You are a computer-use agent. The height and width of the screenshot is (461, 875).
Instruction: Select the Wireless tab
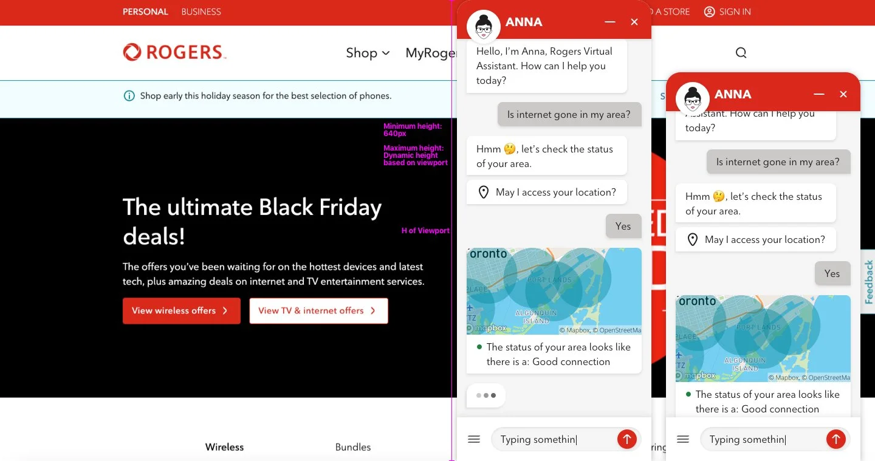tap(224, 447)
